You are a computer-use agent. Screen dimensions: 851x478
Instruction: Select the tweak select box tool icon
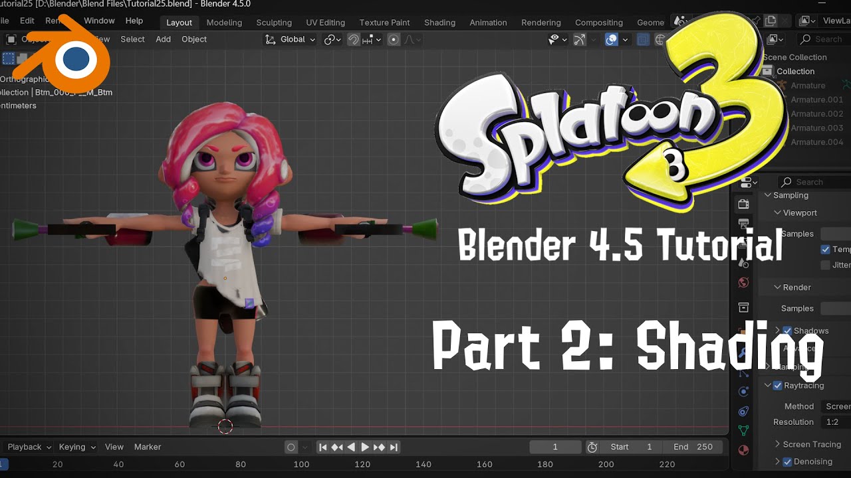click(x=9, y=58)
